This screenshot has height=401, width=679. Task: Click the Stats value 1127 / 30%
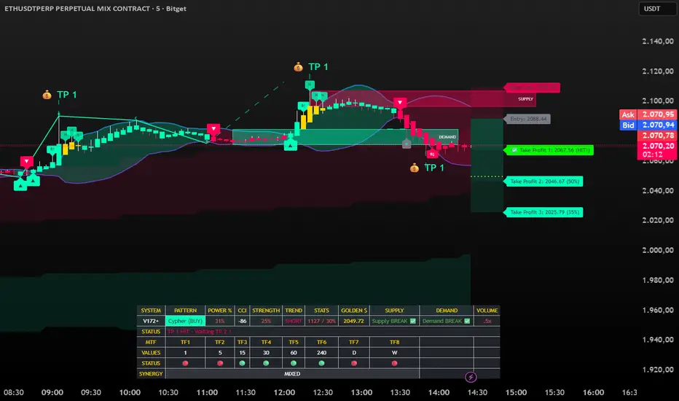click(x=321, y=322)
